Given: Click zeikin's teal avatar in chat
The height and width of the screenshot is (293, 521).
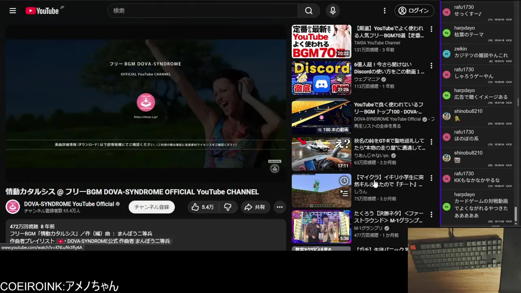Looking at the screenshot, I should pyautogui.click(x=447, y=54).
